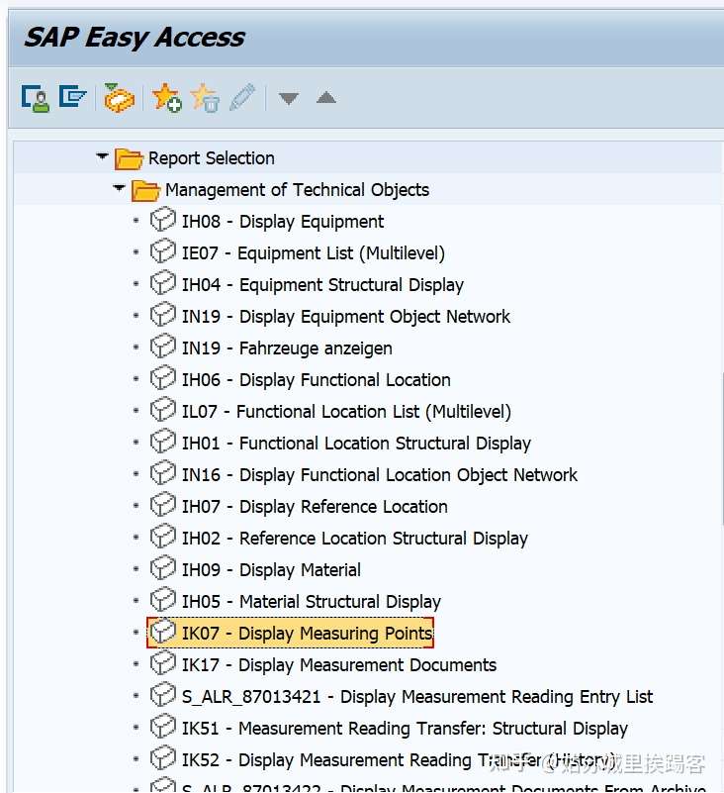Viewport: 724px width, 793px height.
Task: Select IH04 - Equipment Structural Display
Action: (x=322, y=285)
